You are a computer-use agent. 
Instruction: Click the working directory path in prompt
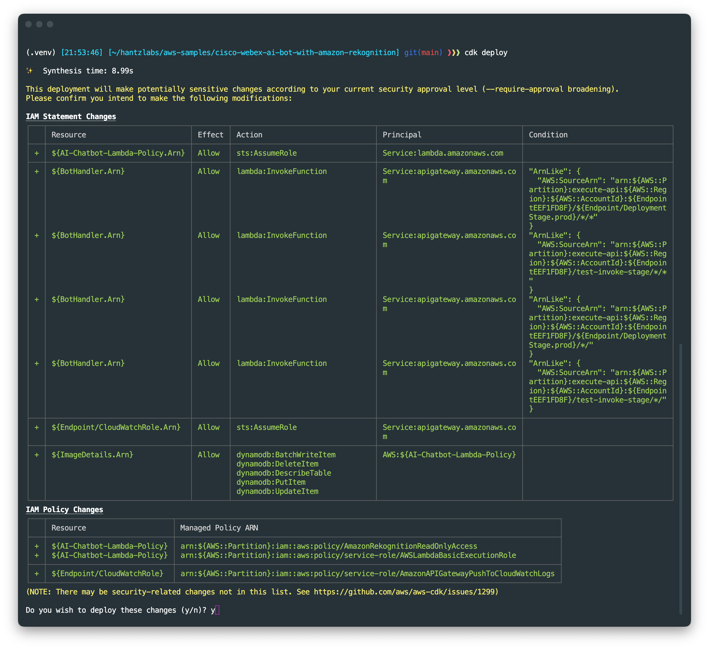(x=253, y=53)
